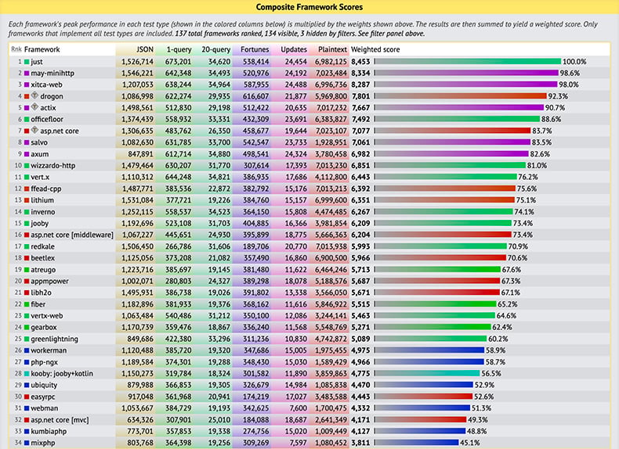
Task: Click the red square next to appmpower
Action: point(27,282)
